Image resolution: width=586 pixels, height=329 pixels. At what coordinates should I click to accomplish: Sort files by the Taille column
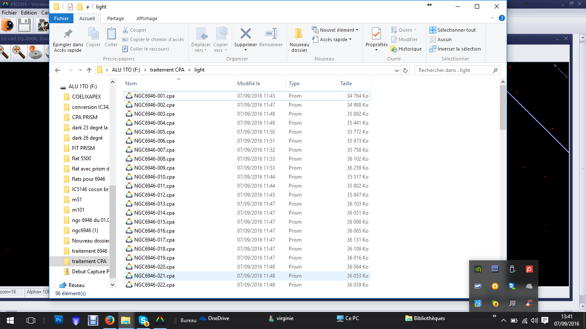[x=346, y=84]
